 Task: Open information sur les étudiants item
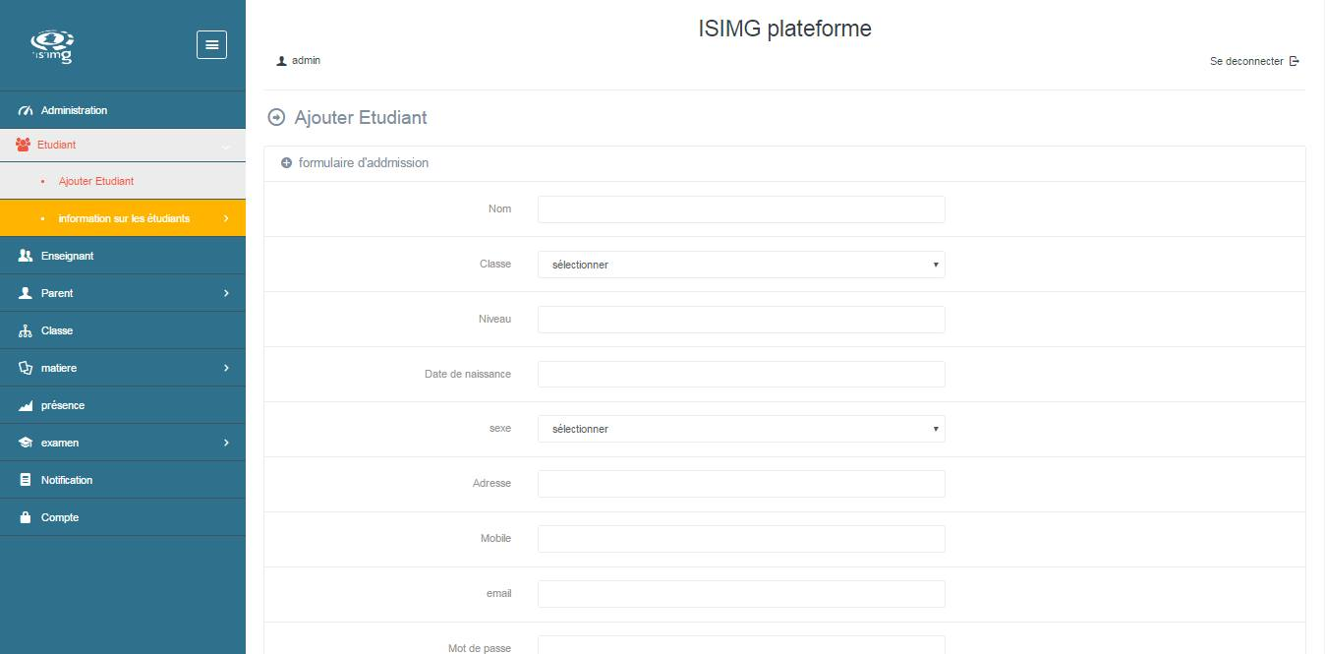[x=123, y=218]
